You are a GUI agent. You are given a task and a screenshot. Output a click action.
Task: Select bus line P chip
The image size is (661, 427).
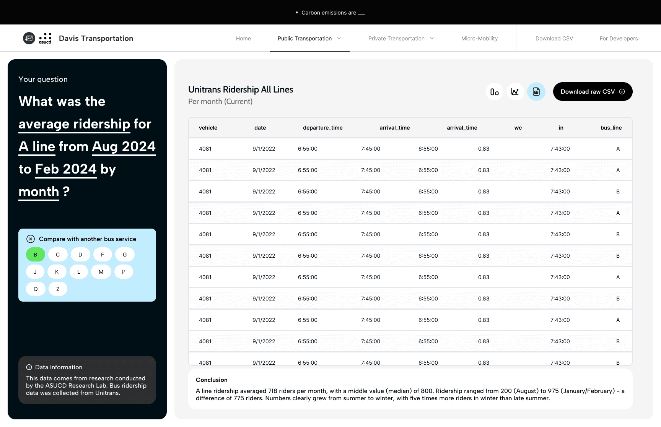click(x=124, y=272)
